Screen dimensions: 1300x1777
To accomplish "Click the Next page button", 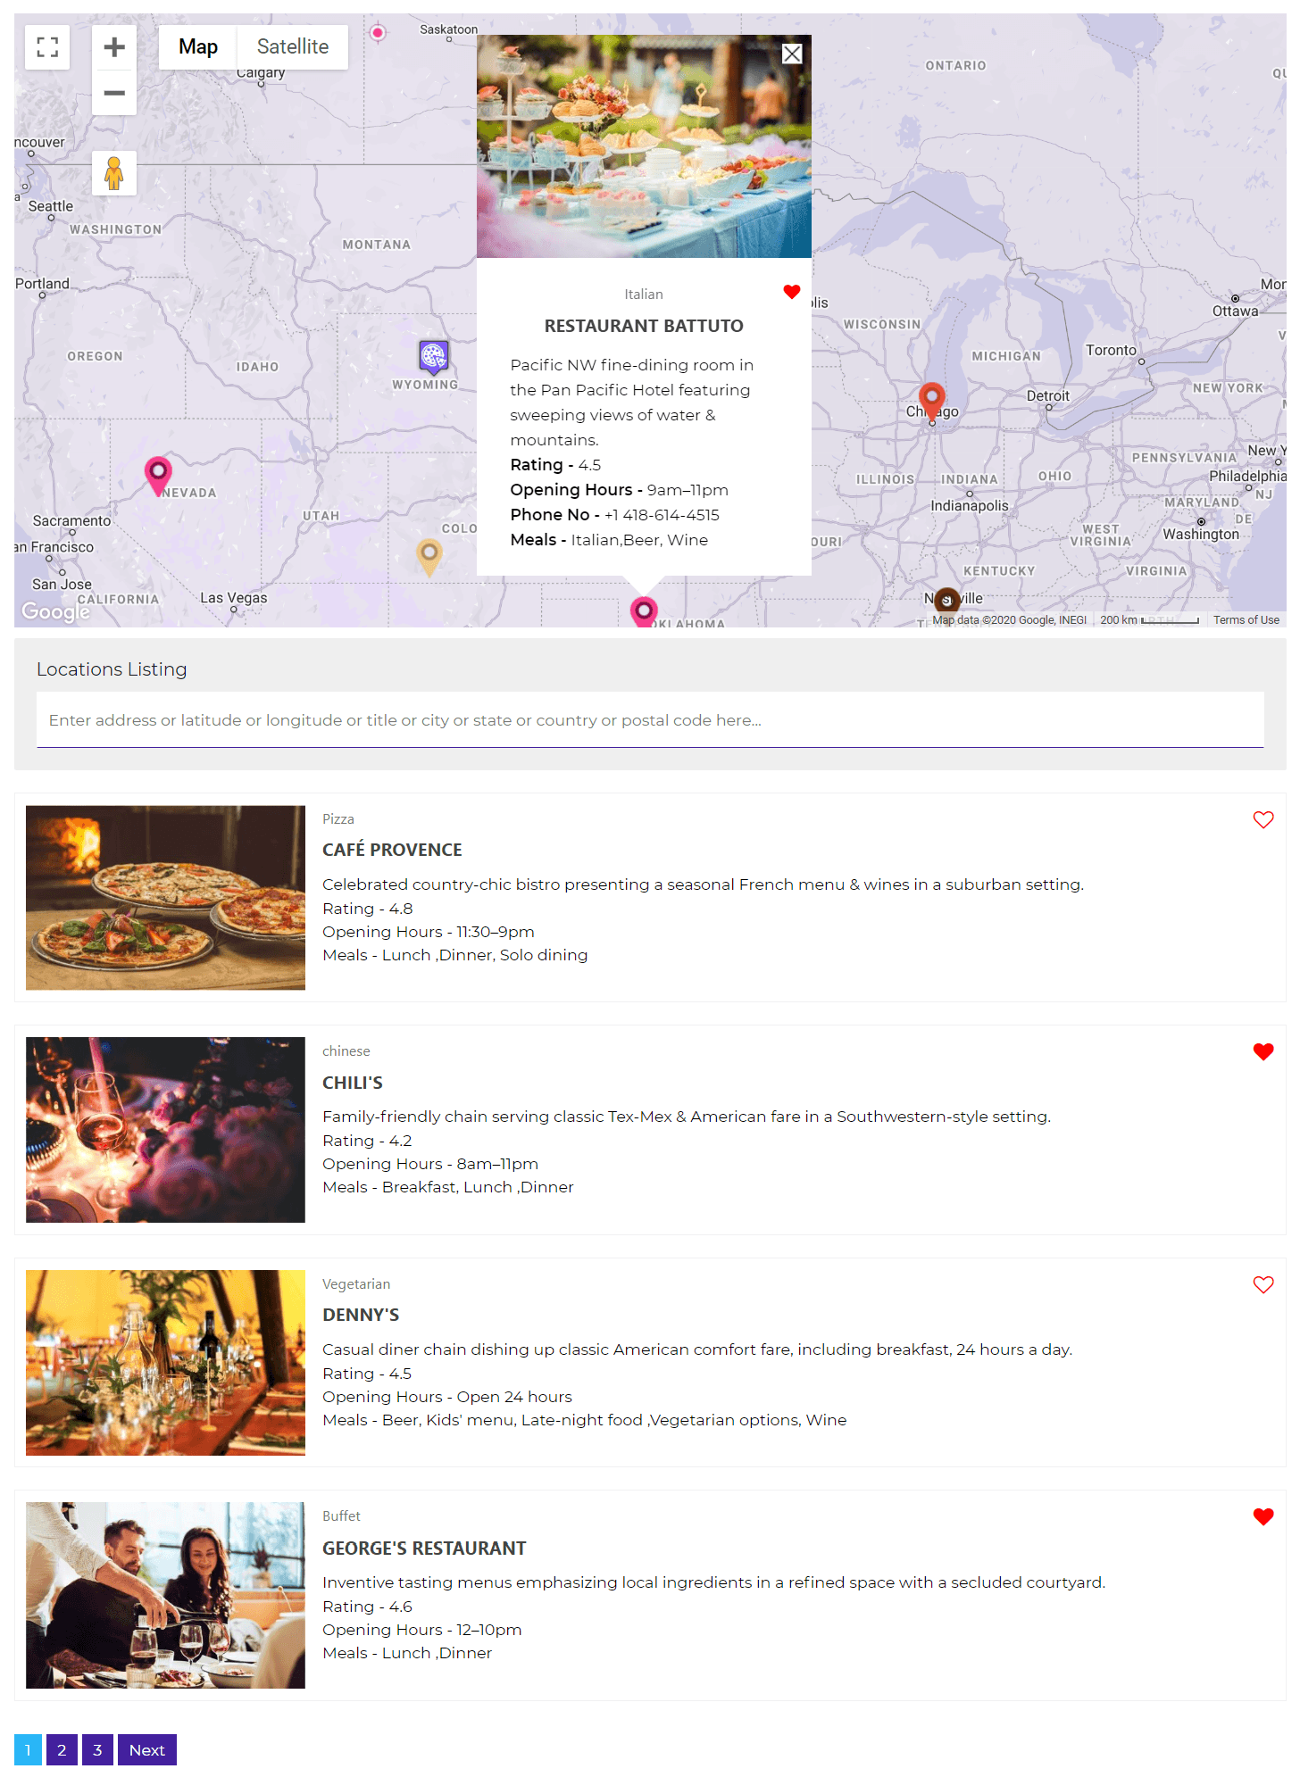I will 147,1750.
